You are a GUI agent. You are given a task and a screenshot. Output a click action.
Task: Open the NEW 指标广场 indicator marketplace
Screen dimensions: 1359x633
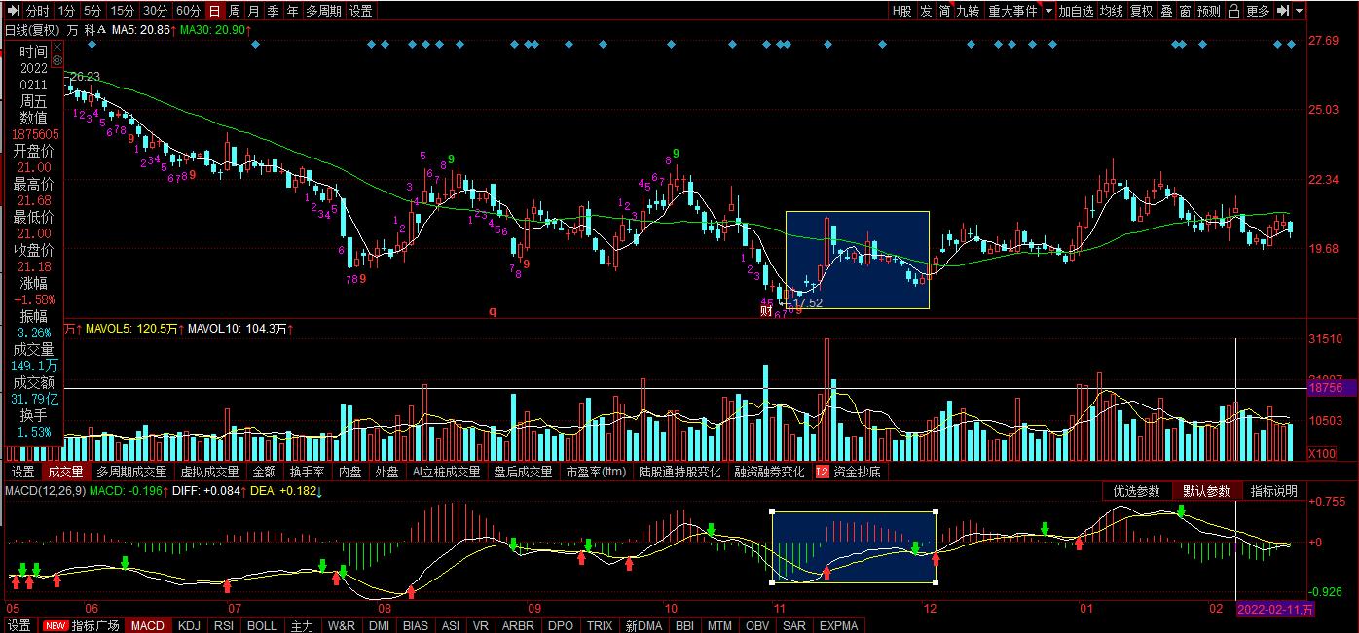[x=82, y=625]
